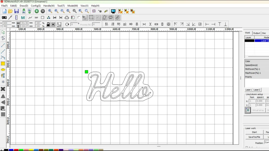
Task: Select the Laser1 tab
Action: point(249,90)
